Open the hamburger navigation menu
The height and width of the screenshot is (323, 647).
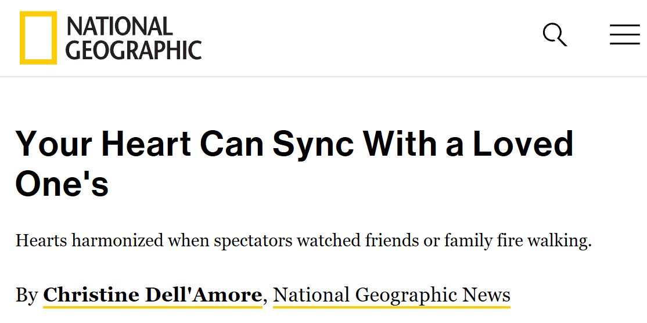(624, 35)
